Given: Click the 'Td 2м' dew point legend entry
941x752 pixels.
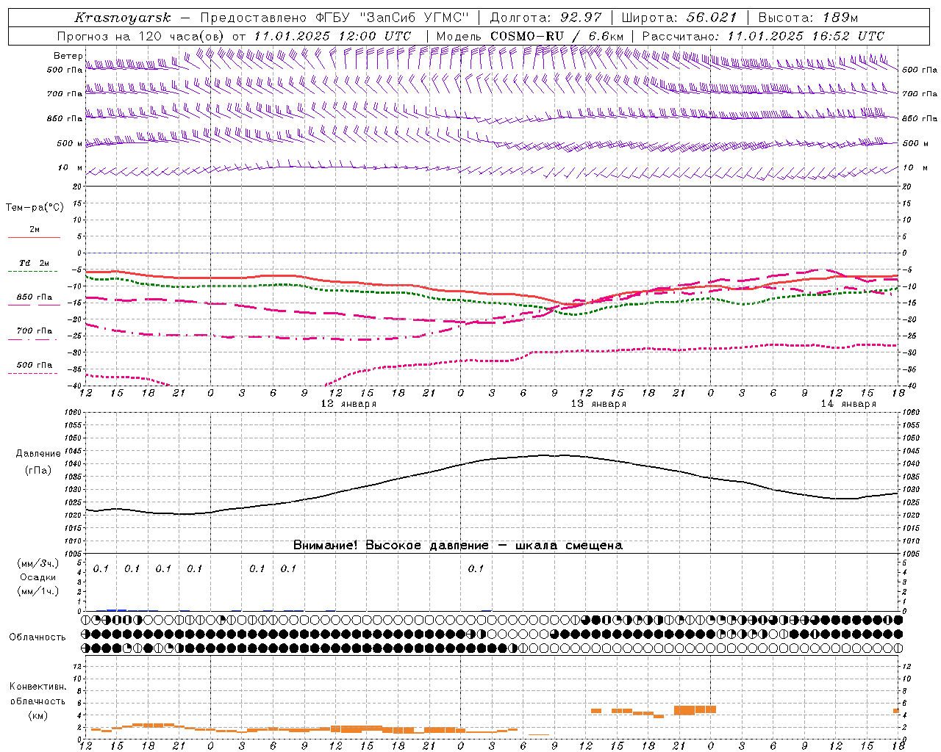Looking at the screenshot, I should pos(34,263).
